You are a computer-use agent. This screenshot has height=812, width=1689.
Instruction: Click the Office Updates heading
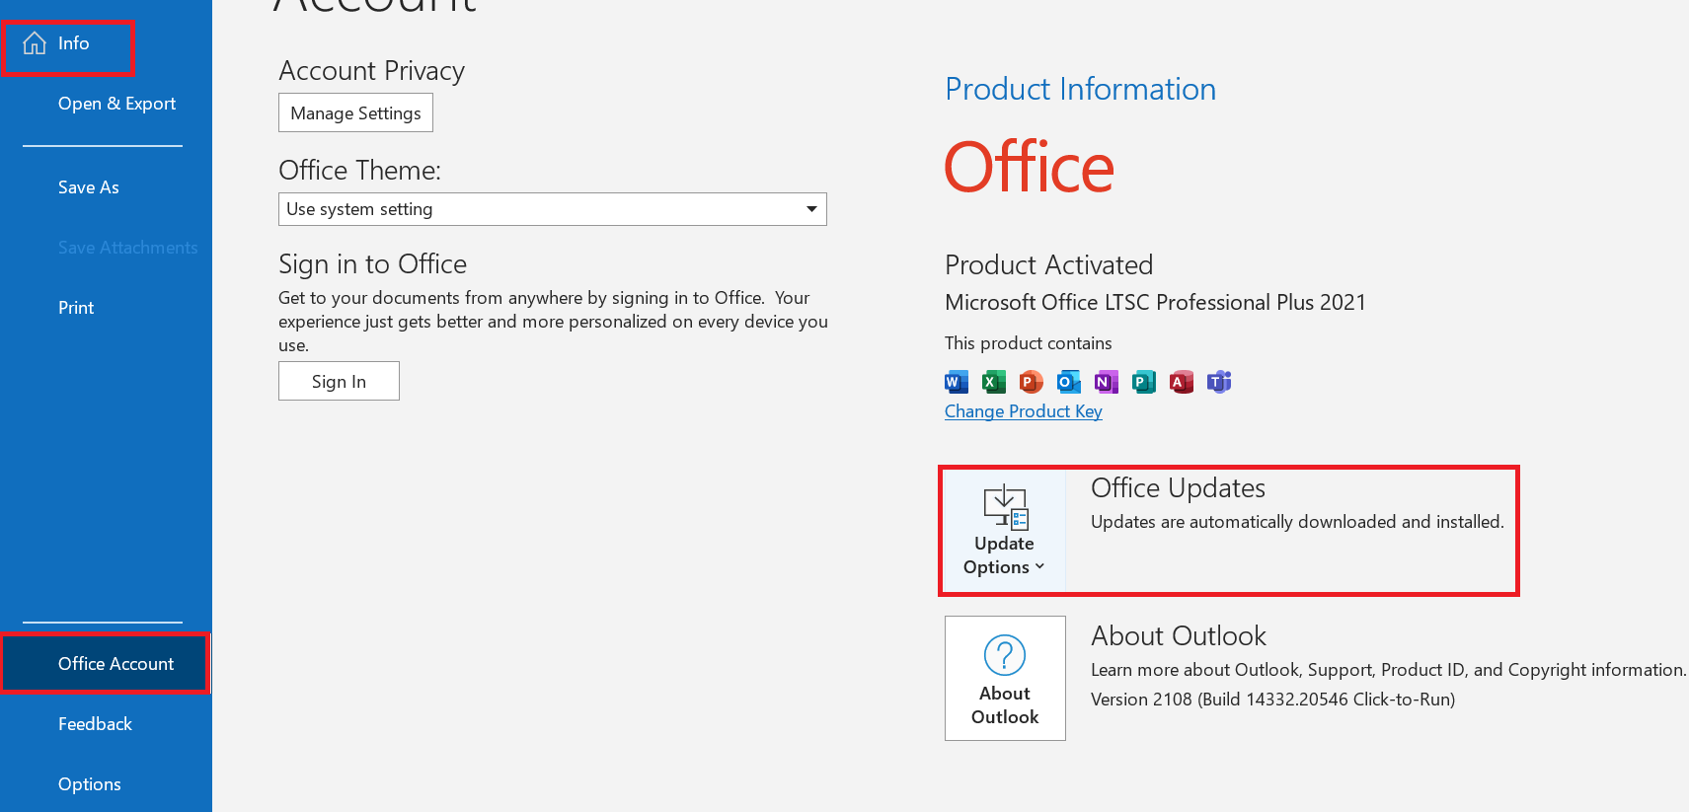click(x=1178, y=488)
